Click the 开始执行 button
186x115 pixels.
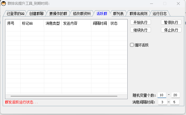click(x=140, y=22)
